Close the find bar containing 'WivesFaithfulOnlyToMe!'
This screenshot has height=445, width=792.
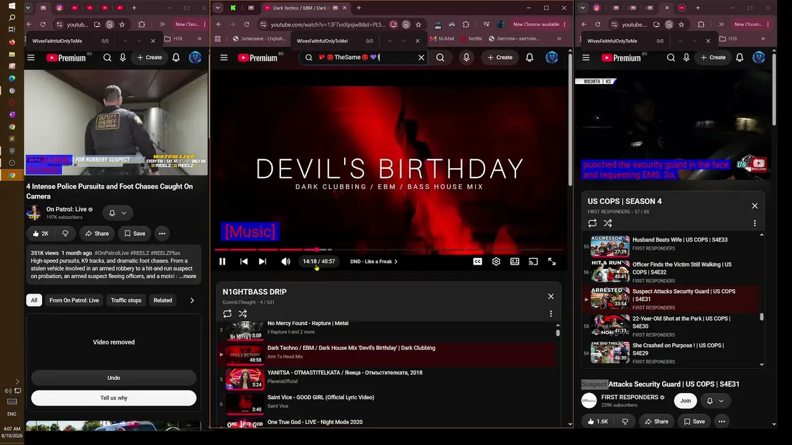[x=418, y=41]
